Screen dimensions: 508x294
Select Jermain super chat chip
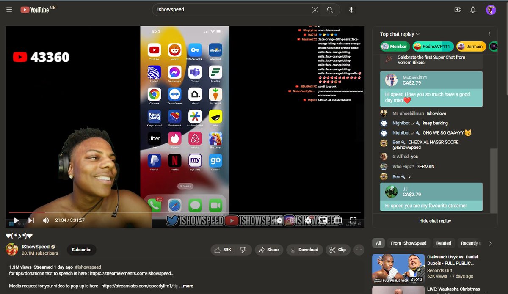tap(471, 46)
